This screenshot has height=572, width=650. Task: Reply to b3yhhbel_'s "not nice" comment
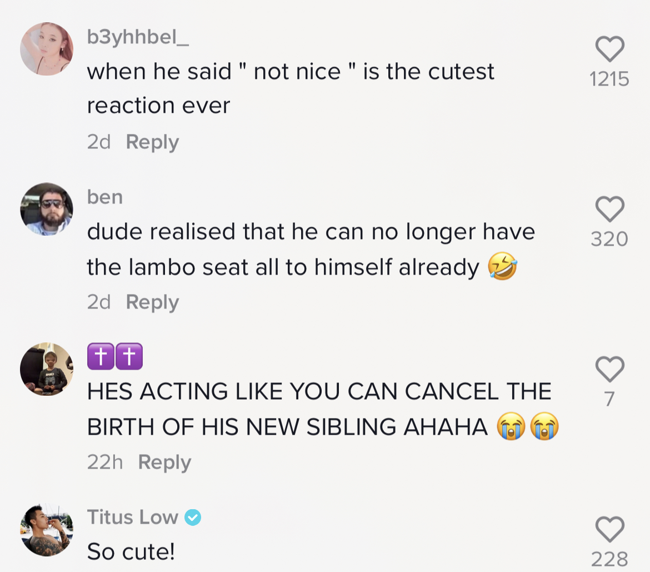pyautogui.click(x=152, y=142)
